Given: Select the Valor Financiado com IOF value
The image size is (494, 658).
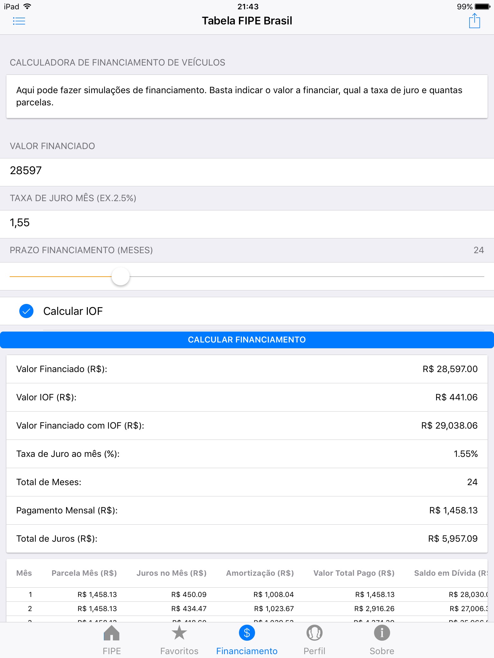Looking at the screenshot, I should coord(449,426).
